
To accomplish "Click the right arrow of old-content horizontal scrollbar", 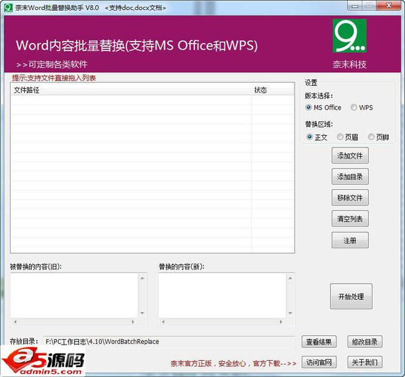I will pos(133,322).
